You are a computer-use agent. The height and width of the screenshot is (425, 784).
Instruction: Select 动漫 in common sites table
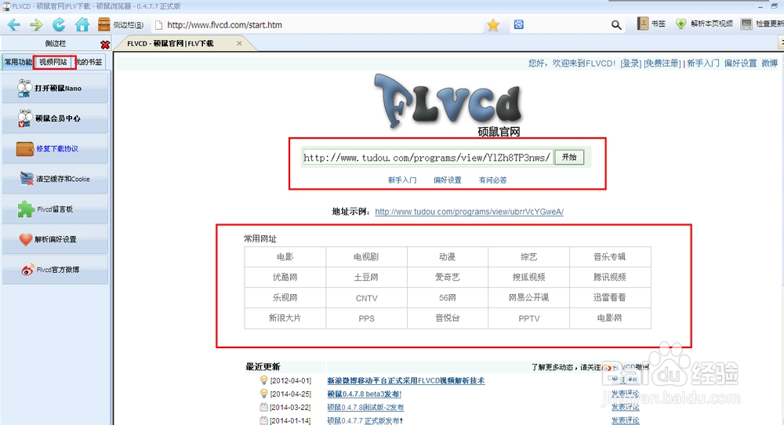coord(448,256)
